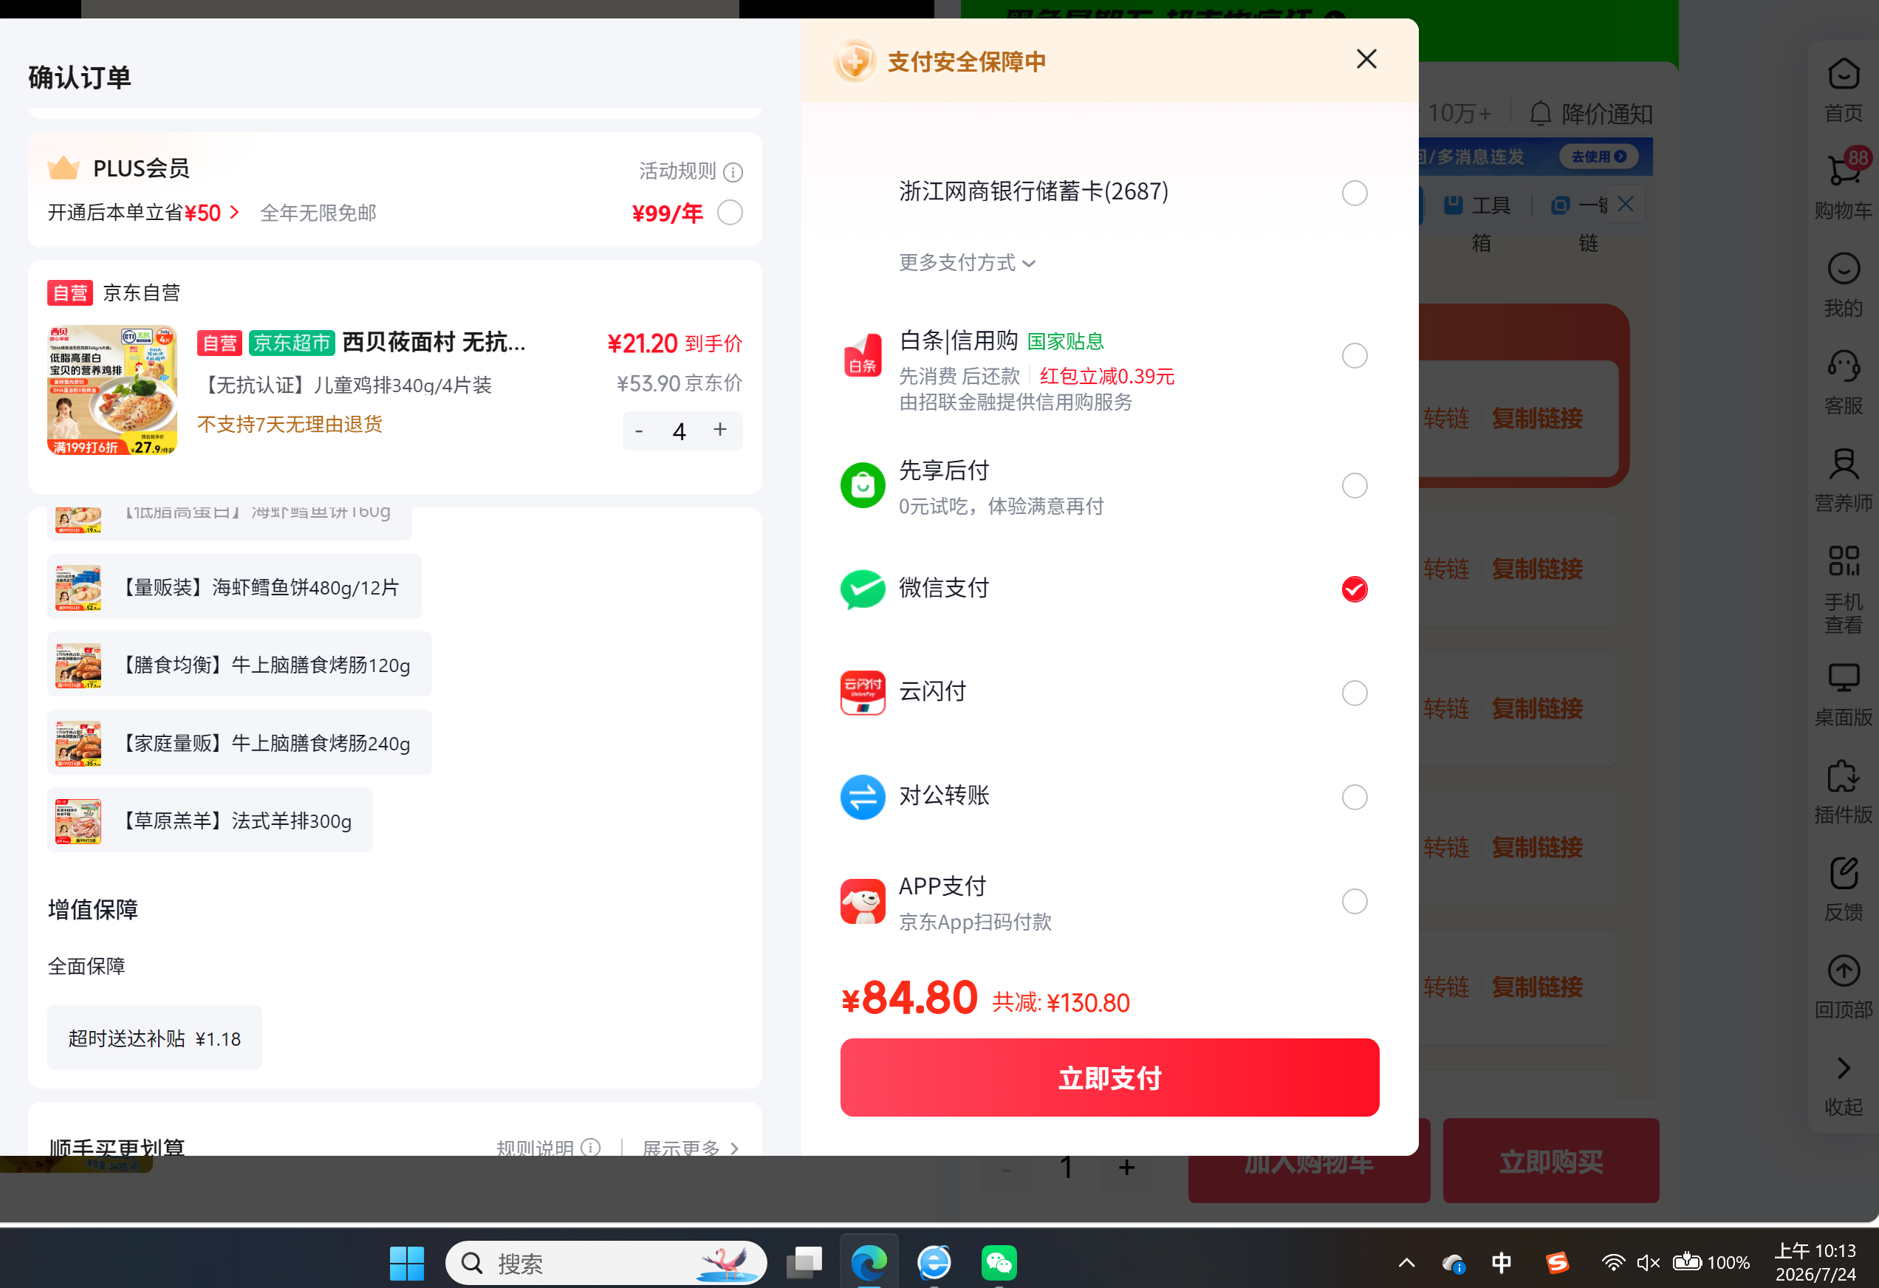Open Task View on the taskbar
Image resolution: width=1879 pixels, height=1288 pixels.
click(x=804, y=1263)
